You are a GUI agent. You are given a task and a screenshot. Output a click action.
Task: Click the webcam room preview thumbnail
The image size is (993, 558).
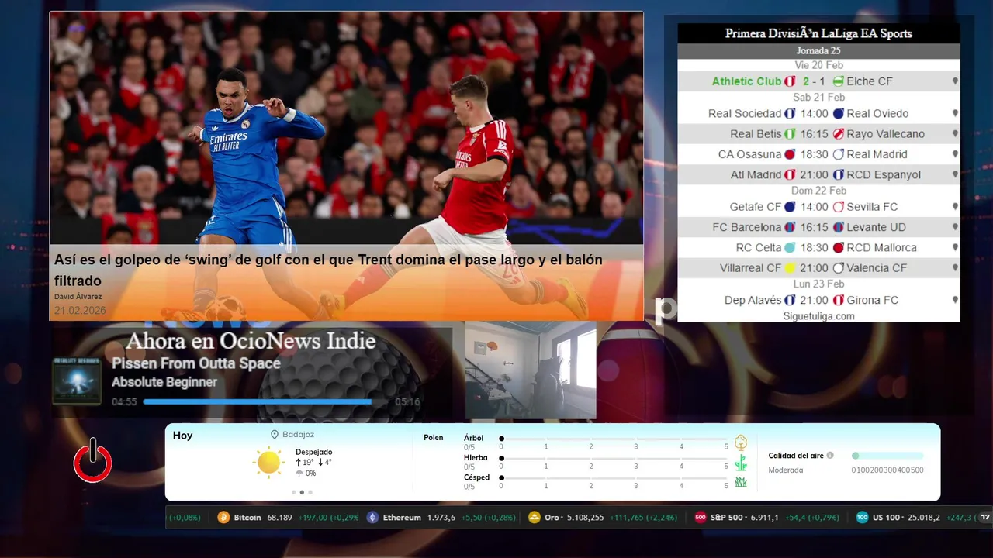click(x=531, y=370)
